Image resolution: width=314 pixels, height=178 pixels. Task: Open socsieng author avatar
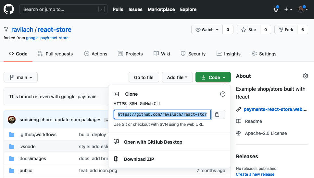pyautogui.click(x=12, y=120)
